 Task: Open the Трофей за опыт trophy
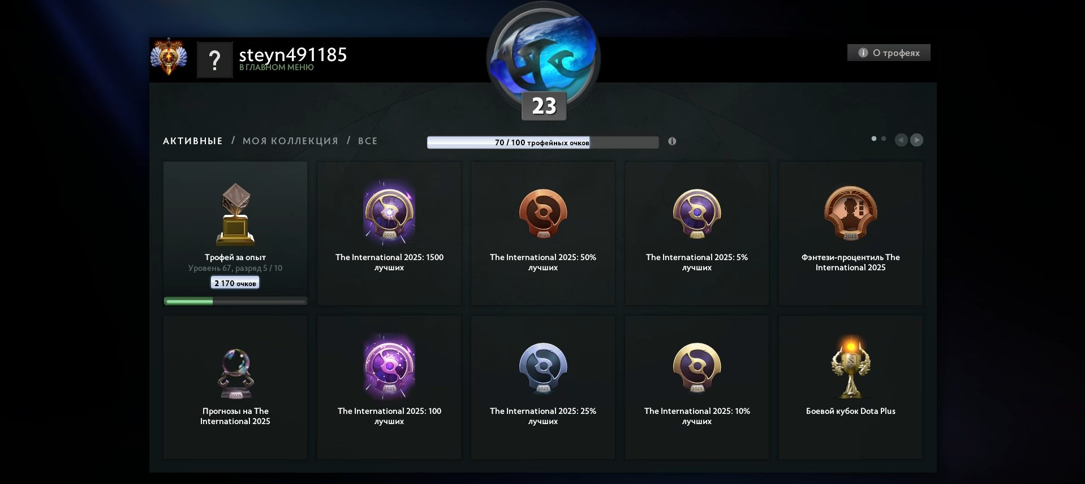pyautogui.click(x=235, y=234)
